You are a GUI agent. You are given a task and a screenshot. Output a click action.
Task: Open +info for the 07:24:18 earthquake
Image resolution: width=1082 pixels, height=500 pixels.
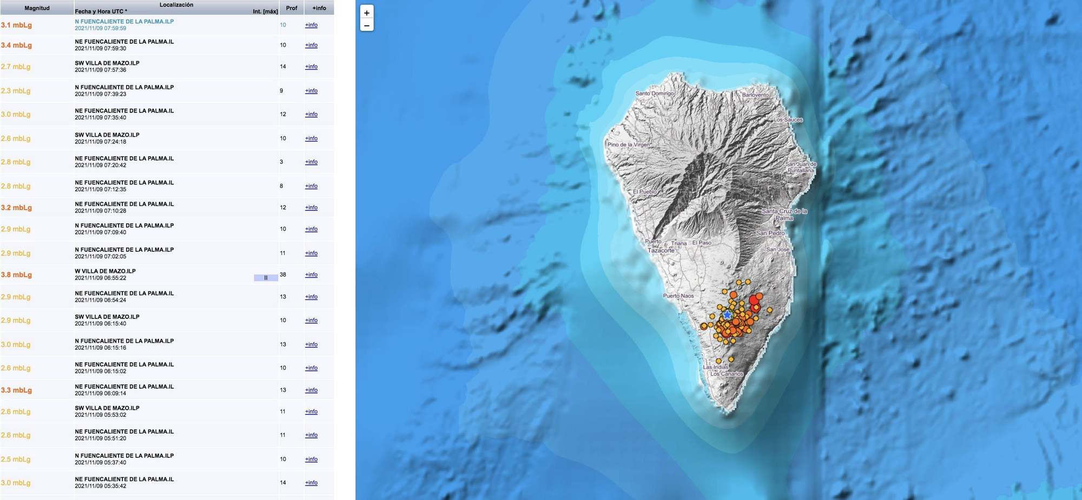tap(311, 138)
